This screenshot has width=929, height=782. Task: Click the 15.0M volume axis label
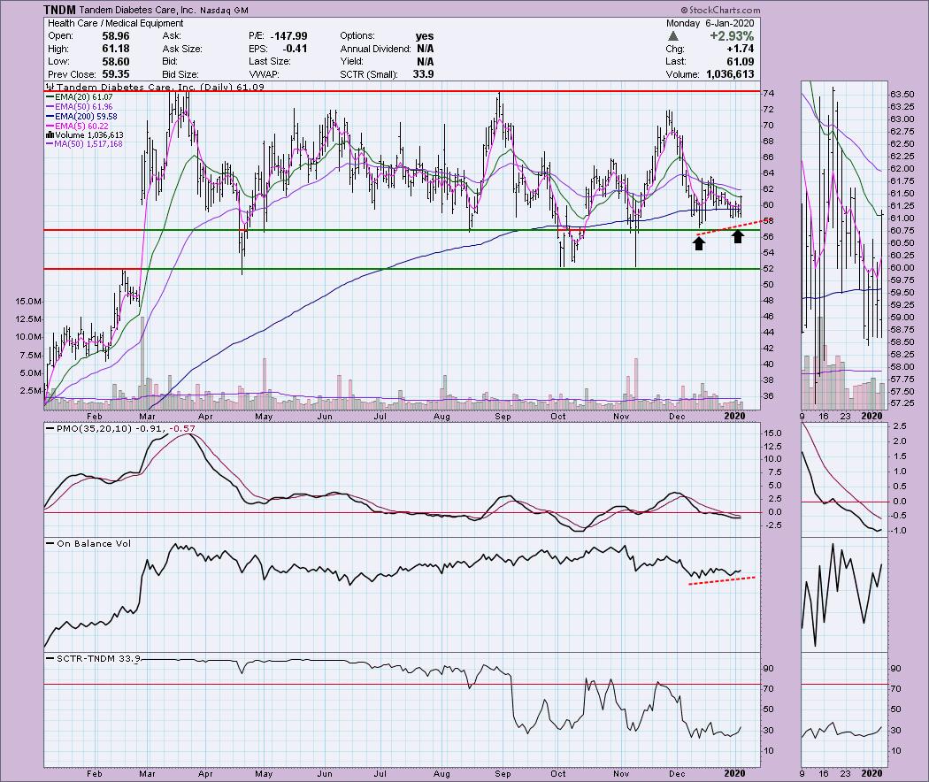tap(29, 302)
